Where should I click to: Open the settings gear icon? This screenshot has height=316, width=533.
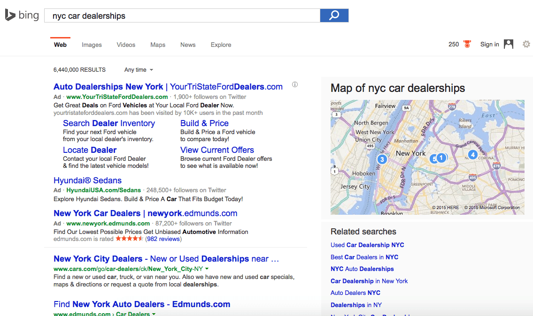[x=526, y=44]
